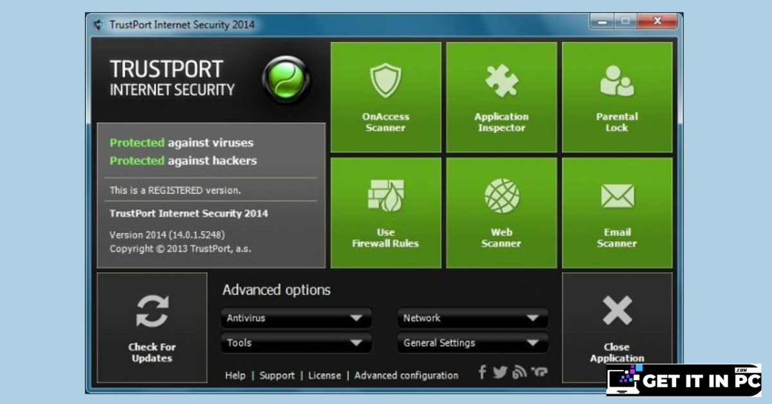Click 'Protected against hackers' status text
The image size is (772, 404).
[x=183, y=161]
